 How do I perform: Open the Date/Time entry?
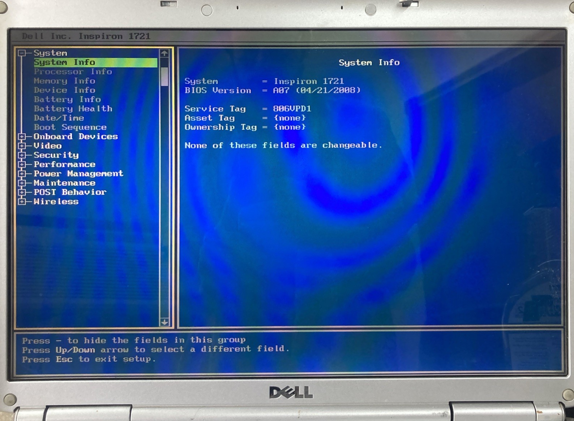[59, 118]
